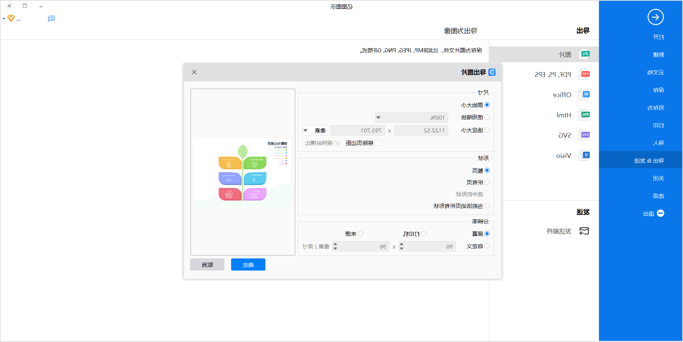Choose the 图片 export option label
This screenshot has width=683, height=342.
click(565, 54)
